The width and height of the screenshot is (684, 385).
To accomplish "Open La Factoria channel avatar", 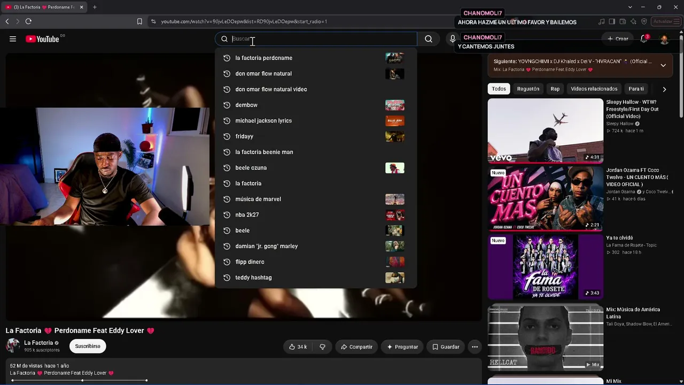I will pyautogui.click(x=13, y=345).
